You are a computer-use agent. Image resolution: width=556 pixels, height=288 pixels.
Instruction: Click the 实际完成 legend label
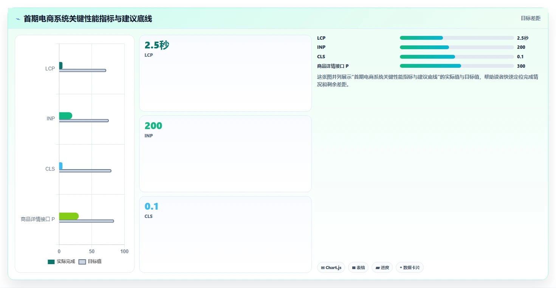coord(66,262)
